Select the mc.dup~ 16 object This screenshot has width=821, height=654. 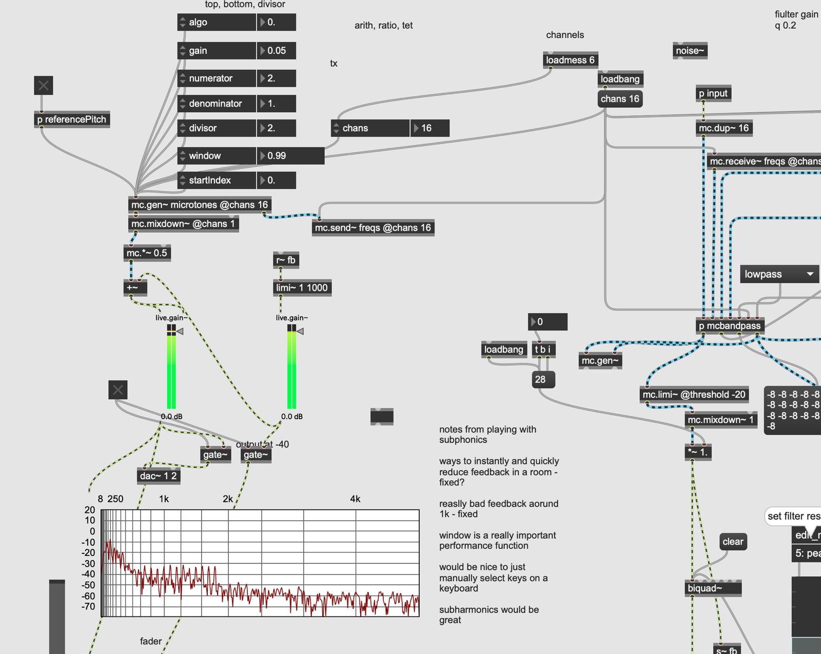724,128
